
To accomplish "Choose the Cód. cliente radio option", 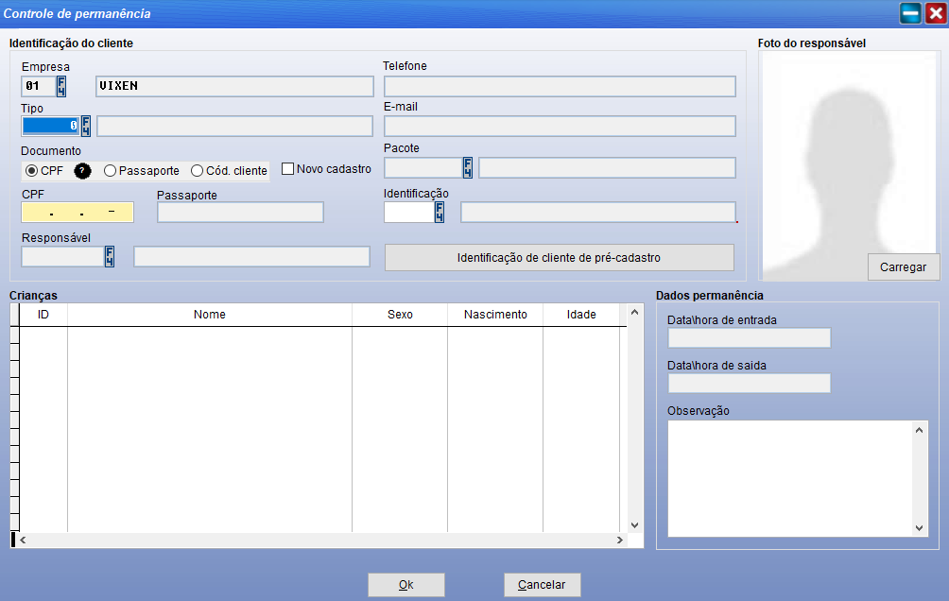I will (x=198, y=171).
